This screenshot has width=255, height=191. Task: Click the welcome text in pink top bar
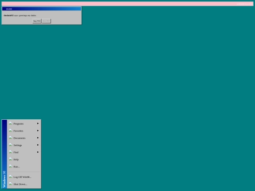point(245,4)
